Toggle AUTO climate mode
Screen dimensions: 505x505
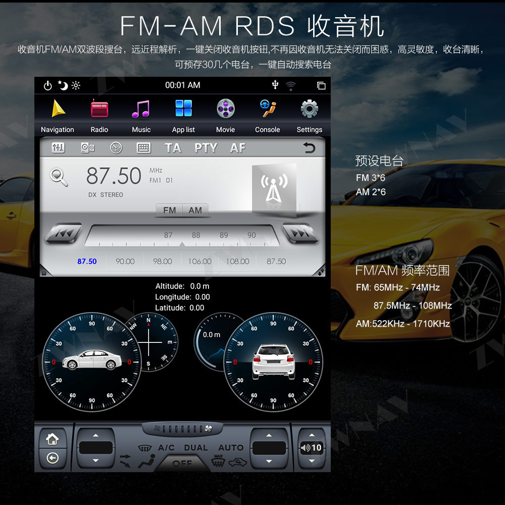click(231, 447)
